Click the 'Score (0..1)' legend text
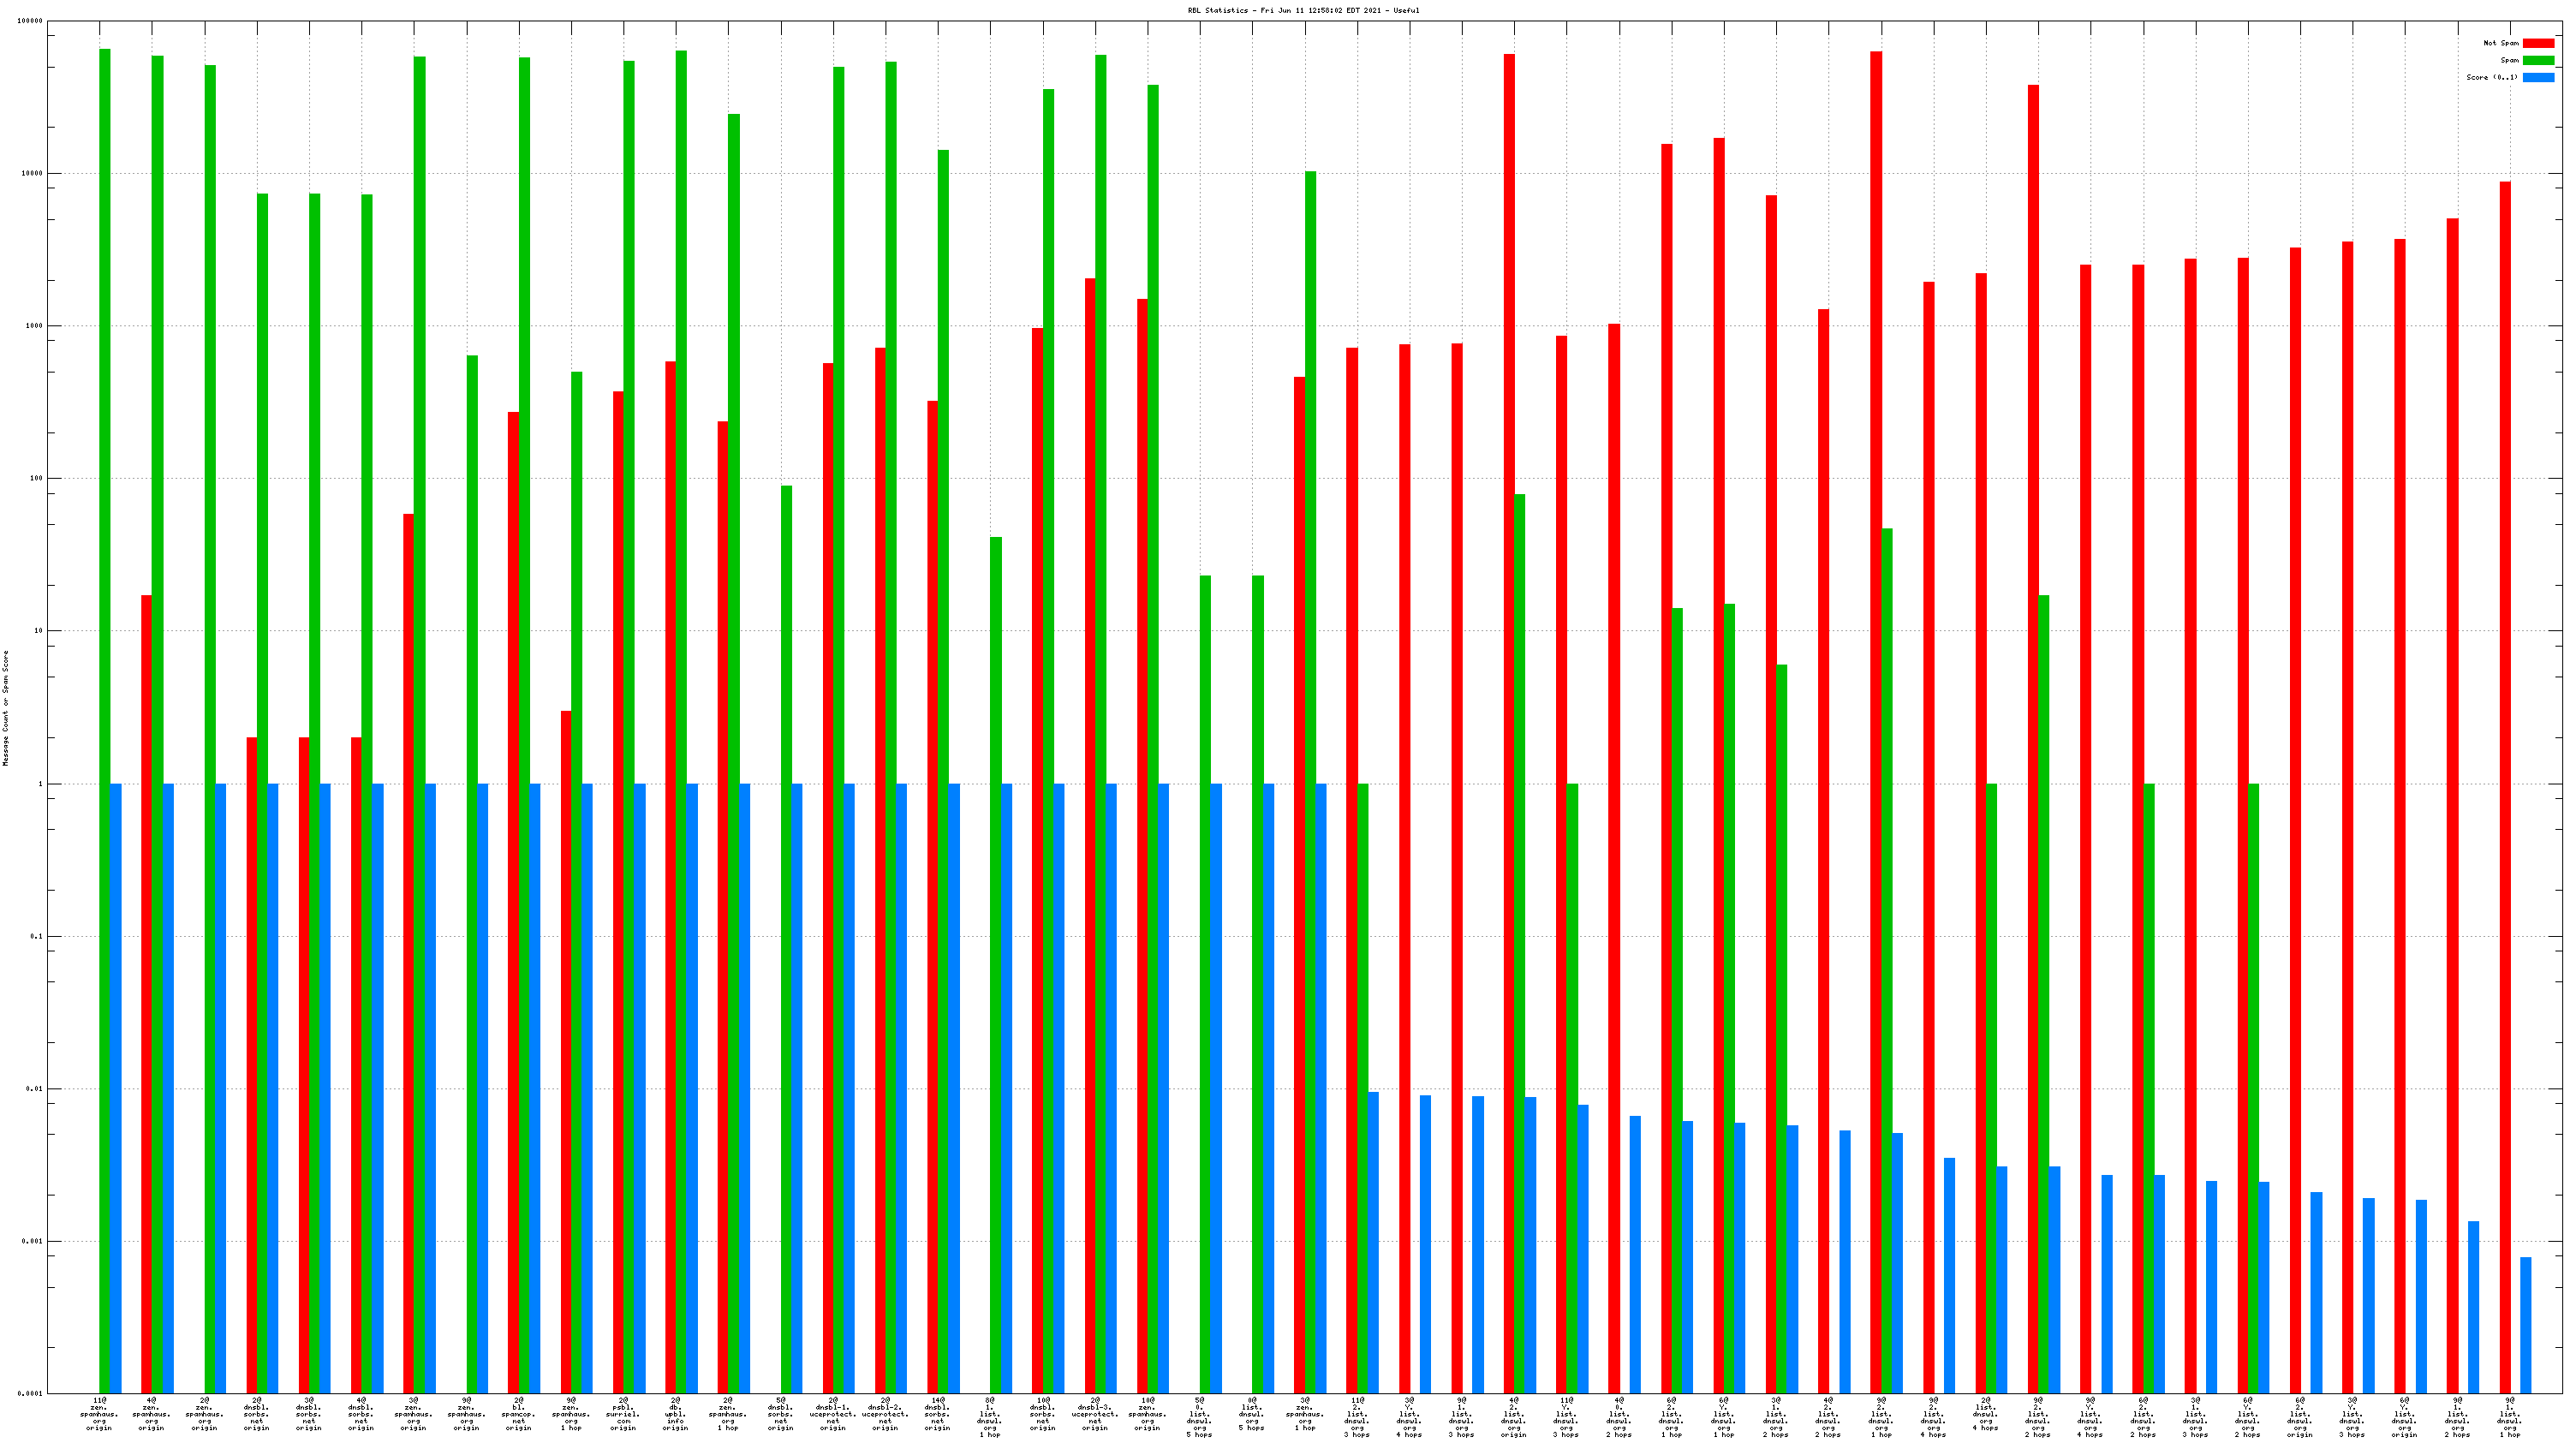 pyautogui.click(x=2492, y=77)
